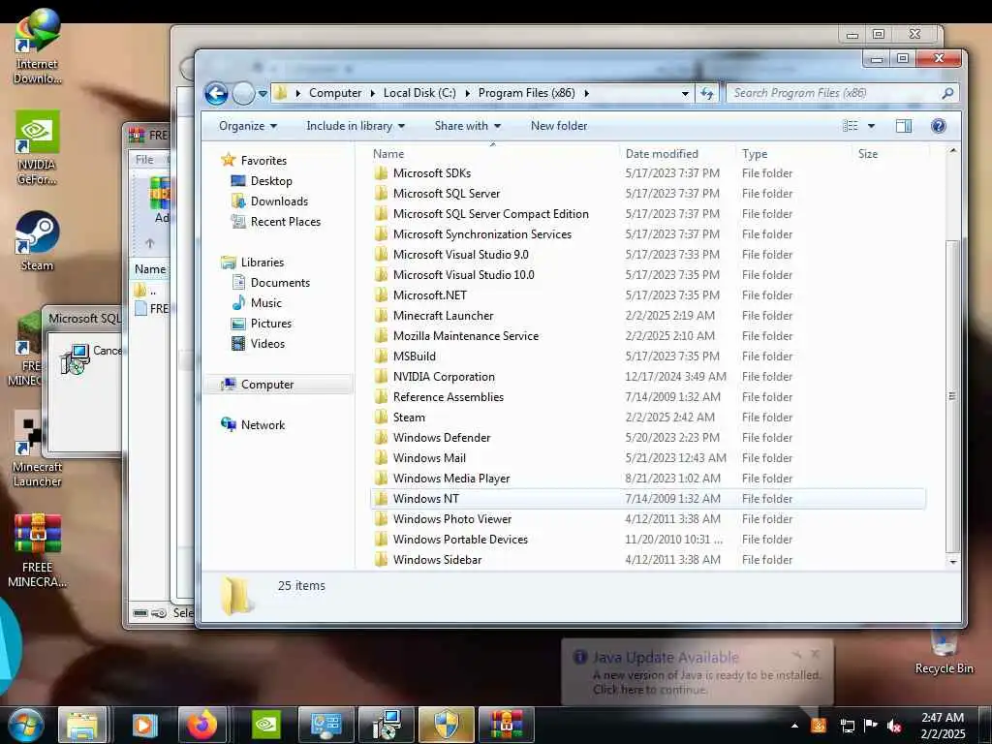Viewport: 992px width, 744px height.
Task: Open the Music library
Action: 265,303
